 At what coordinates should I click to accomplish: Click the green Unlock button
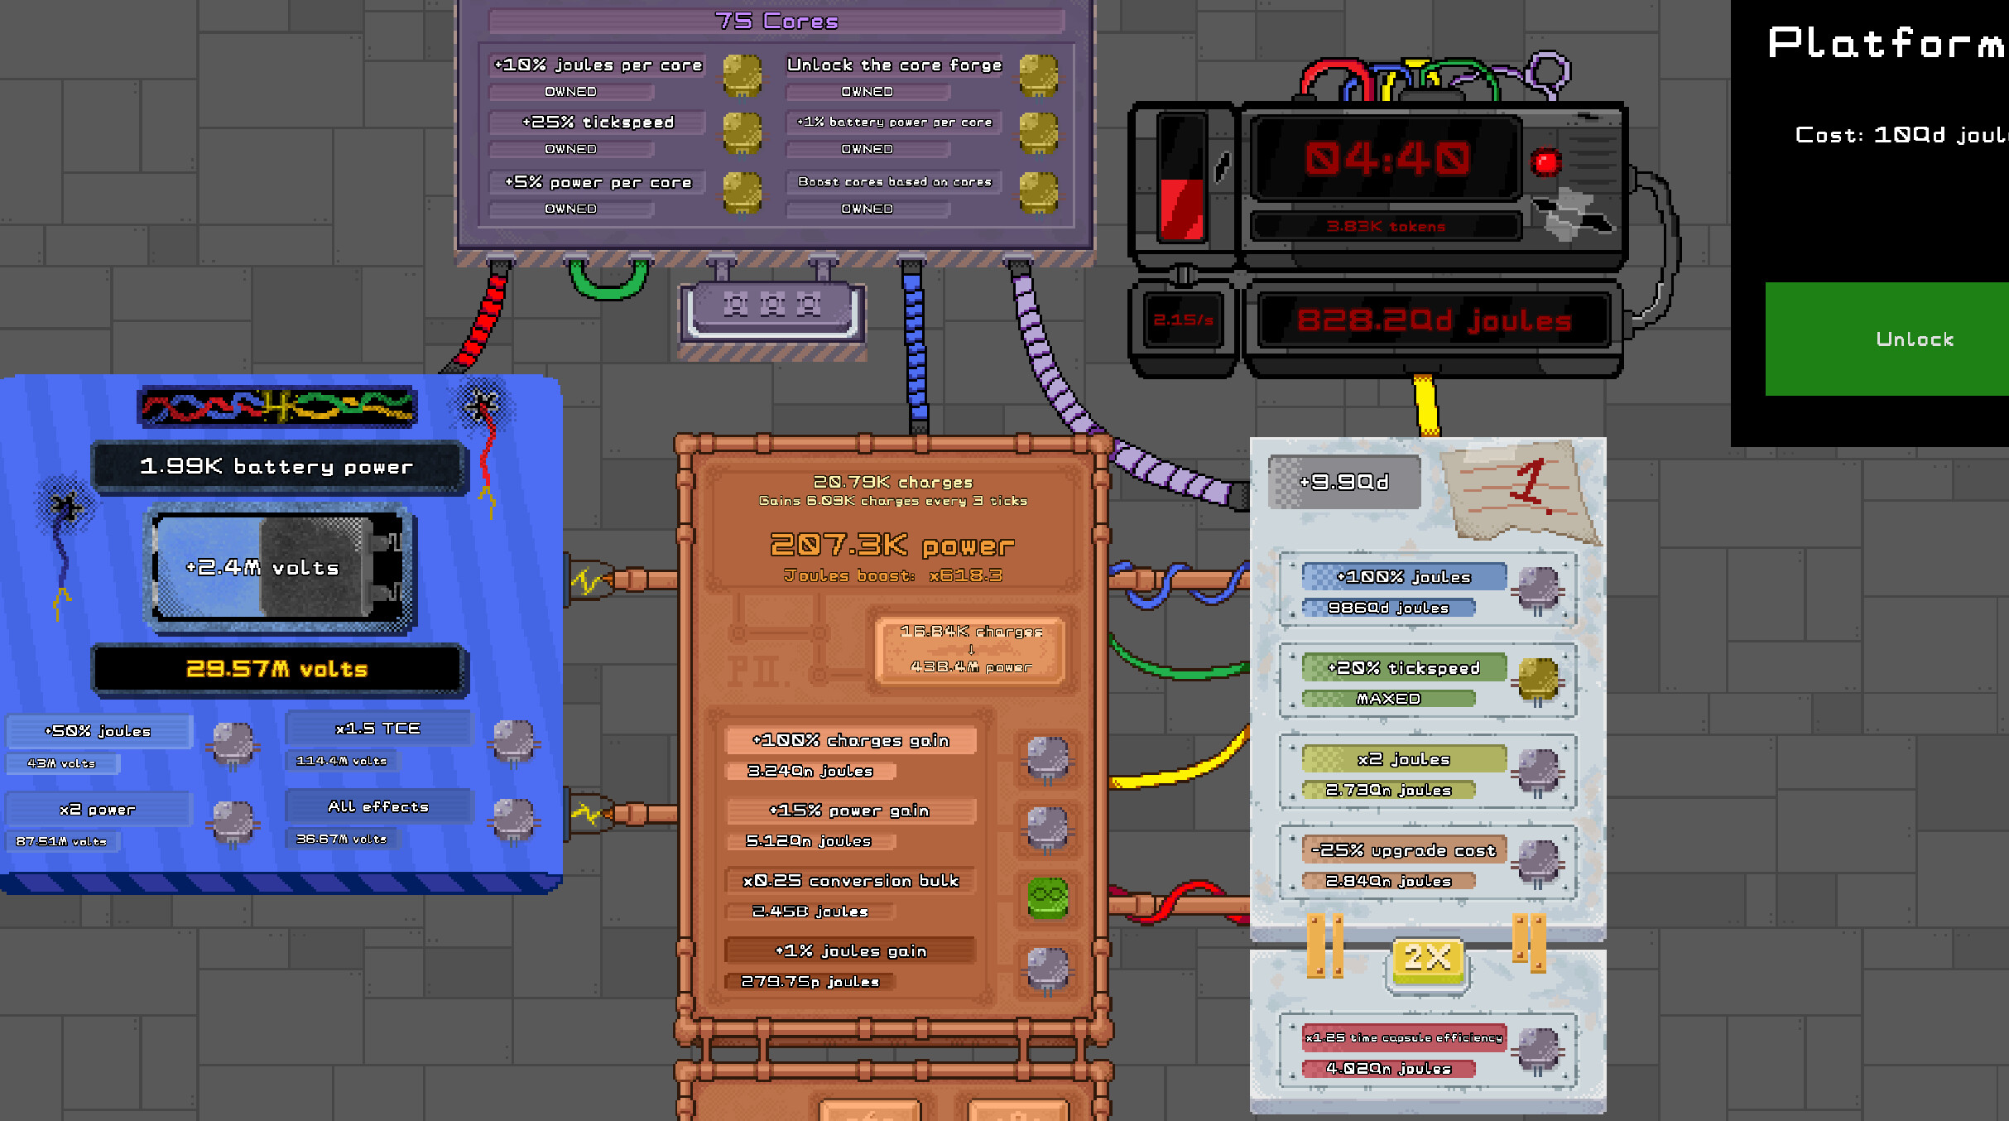click(1887, 339)
